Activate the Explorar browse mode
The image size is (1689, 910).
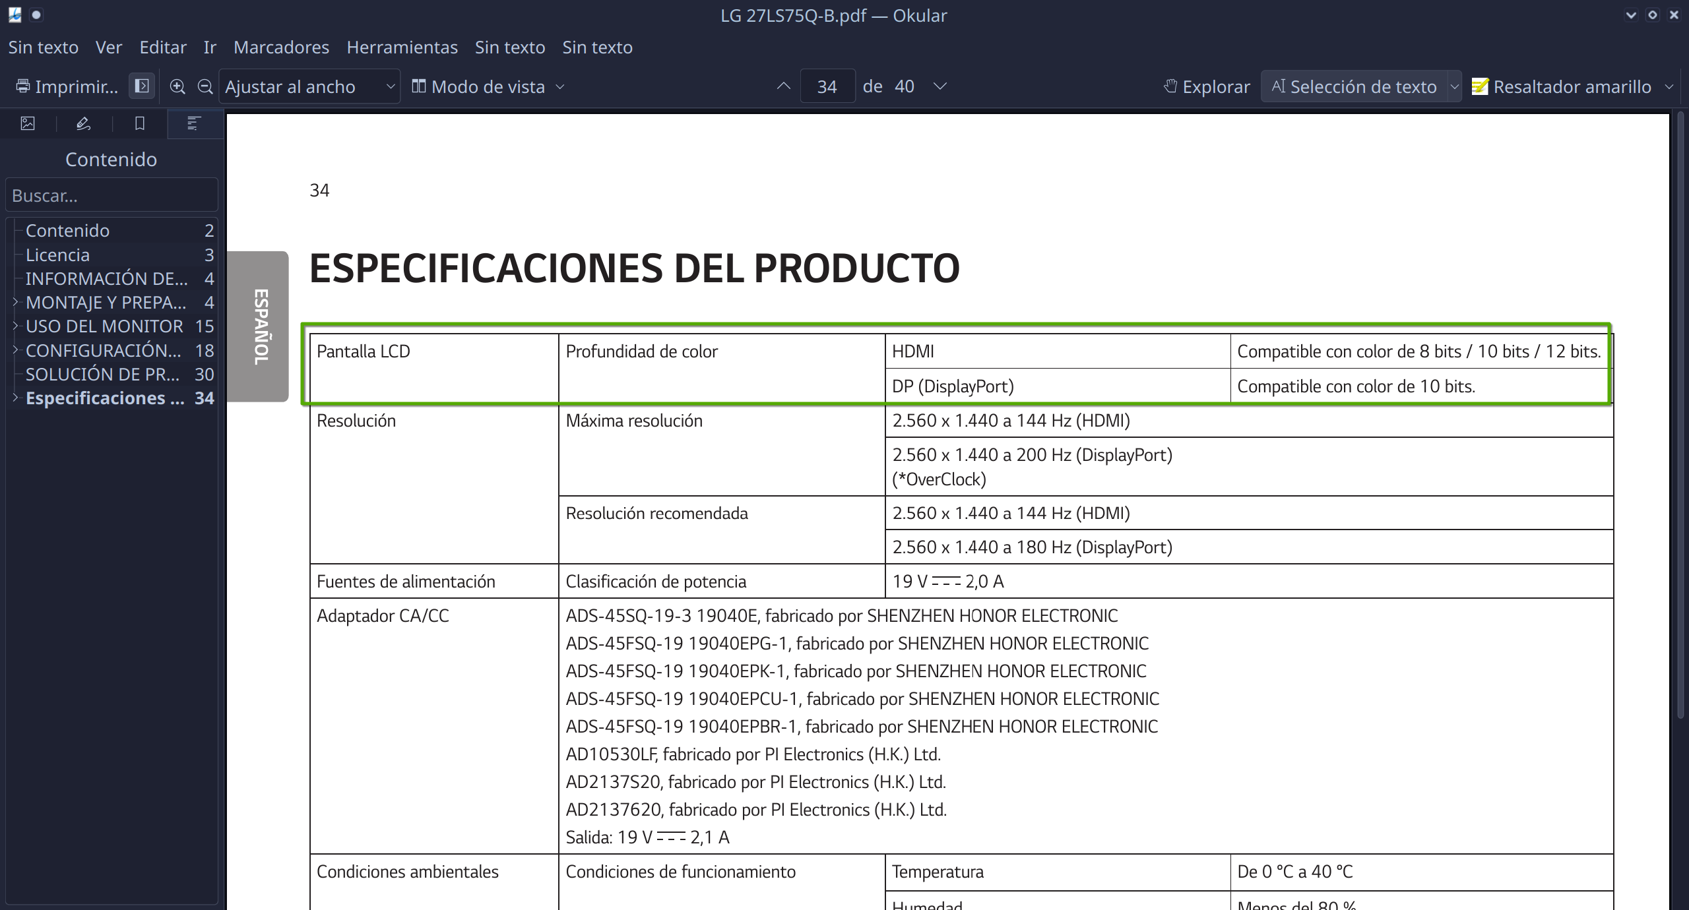pos(1207,86)
